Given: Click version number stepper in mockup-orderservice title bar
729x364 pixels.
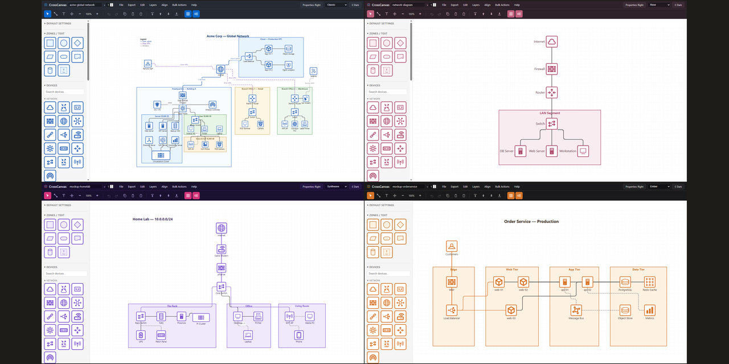Looking at the screenshot, I should (434, 187).
